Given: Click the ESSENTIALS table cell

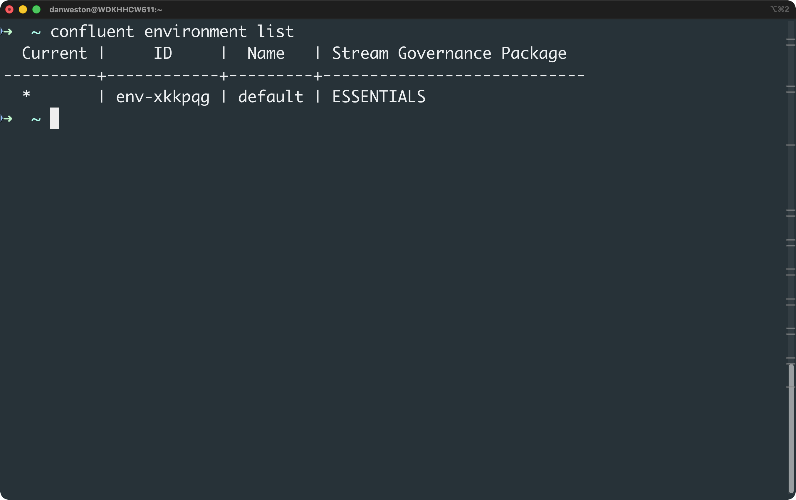Looking at the screenshot, I should click(x=379, y=96).
